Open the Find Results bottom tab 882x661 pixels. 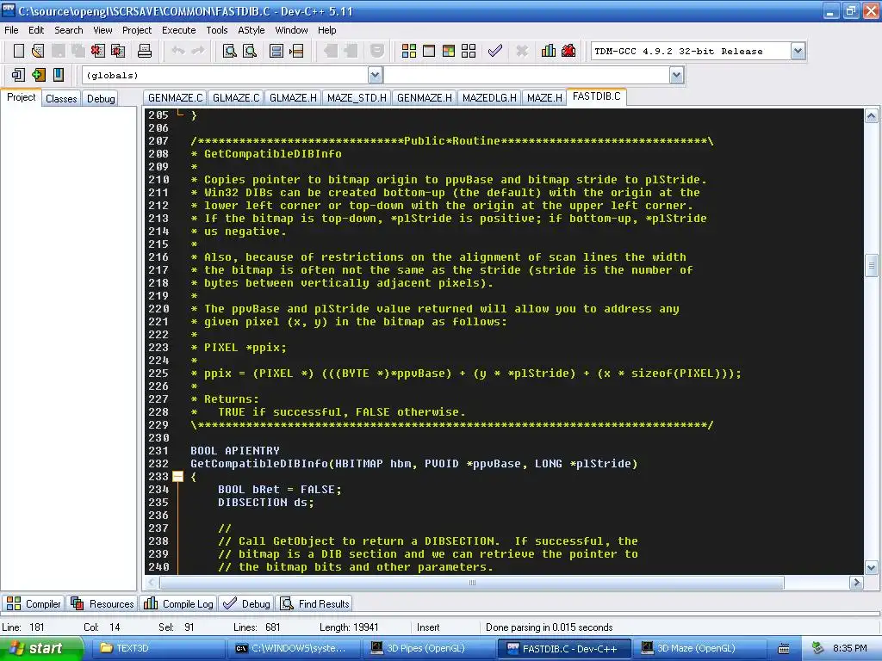tap(315, 603)
